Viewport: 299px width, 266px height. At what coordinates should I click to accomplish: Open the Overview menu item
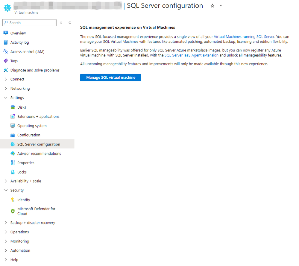(x=18, y=33)
